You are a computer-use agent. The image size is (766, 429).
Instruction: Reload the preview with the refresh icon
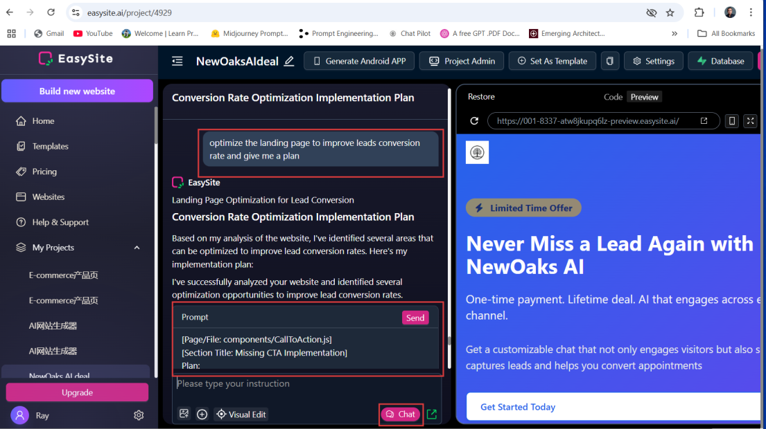tap(474, 121)
